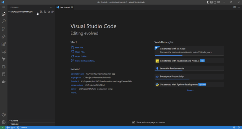Refresh the Explorer file tree

pyautogui.click(x=49, y=12)
